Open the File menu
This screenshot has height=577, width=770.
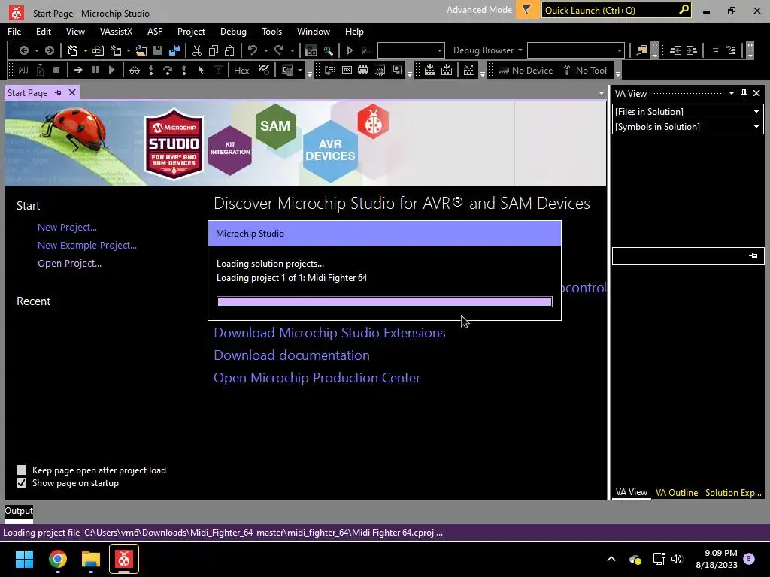[14, 32]
